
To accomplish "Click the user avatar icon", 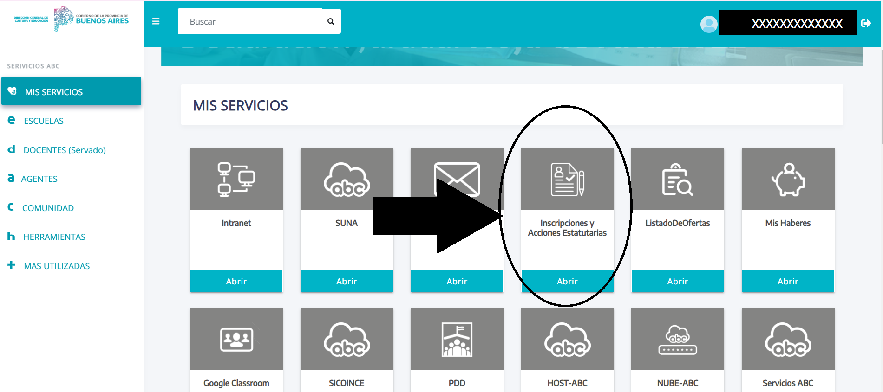I will pyautogui.click(x=708, y=24).
